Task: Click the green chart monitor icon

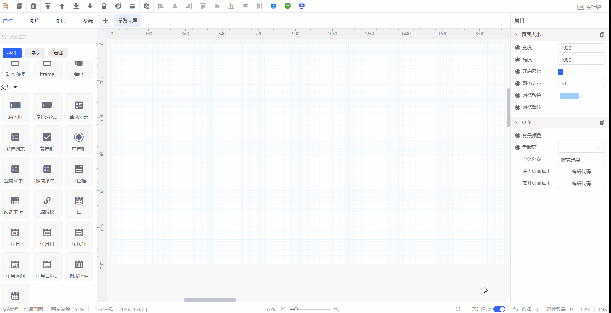Action: [288, 6]
